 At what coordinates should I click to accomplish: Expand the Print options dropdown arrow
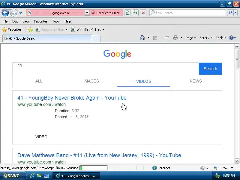point(181,38)
